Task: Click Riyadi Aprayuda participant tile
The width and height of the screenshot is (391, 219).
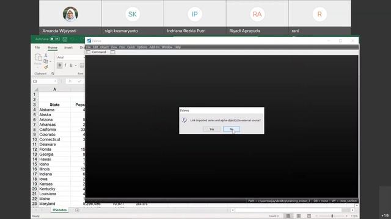Action: [257, 18]
